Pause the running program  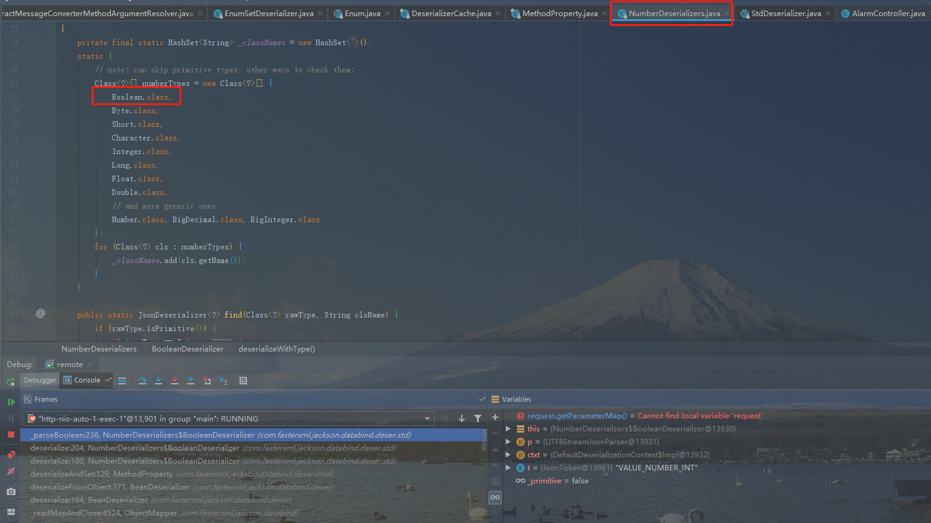[11, 418]
